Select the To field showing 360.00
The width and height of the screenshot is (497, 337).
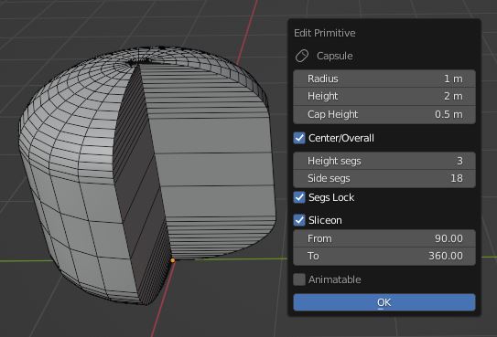click(x=384, y=256)
